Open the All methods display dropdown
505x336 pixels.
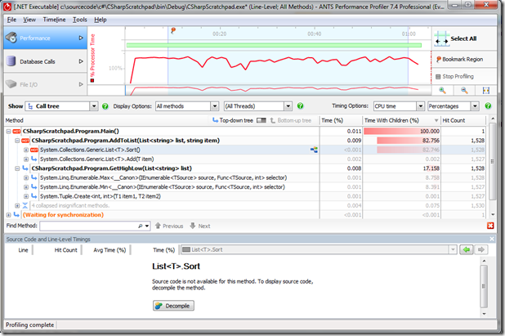[x=215, y=106]
